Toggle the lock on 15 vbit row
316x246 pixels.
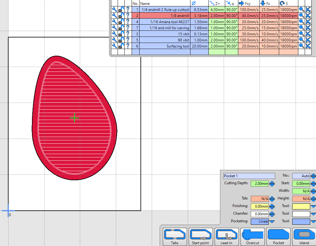pyautogui.click(x=121, y=34)
